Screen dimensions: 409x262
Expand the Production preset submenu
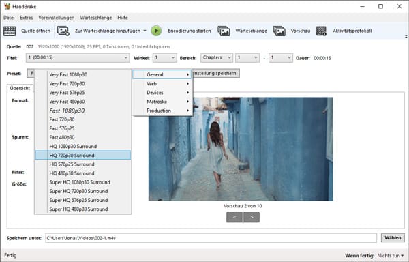[162, 111]
